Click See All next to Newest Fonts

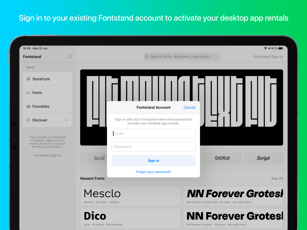(277, 178)
